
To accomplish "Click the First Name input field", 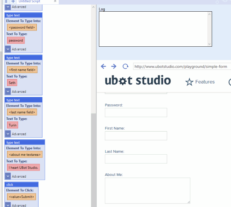I will click(136, 136).
